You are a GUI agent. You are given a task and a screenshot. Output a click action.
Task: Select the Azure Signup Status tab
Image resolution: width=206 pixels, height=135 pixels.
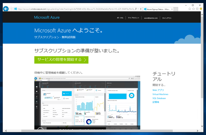[158, 9]
